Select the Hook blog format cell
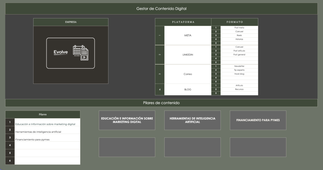 [x=239, y=74]
